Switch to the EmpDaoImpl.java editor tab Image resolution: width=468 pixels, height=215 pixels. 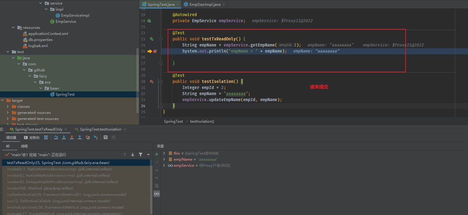click(205, 4)
